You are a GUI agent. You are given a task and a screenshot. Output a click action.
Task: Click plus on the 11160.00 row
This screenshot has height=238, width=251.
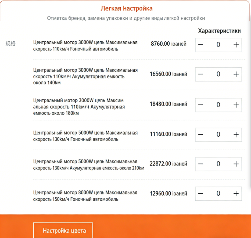236,134
